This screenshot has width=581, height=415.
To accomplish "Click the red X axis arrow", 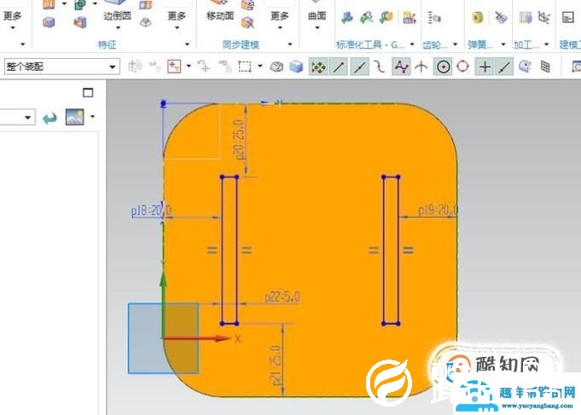I will pyautogui.click(x=197, y=338).
